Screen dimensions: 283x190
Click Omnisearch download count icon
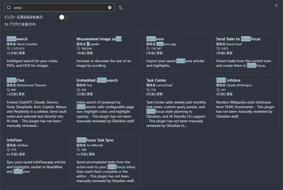click(8, 48)
